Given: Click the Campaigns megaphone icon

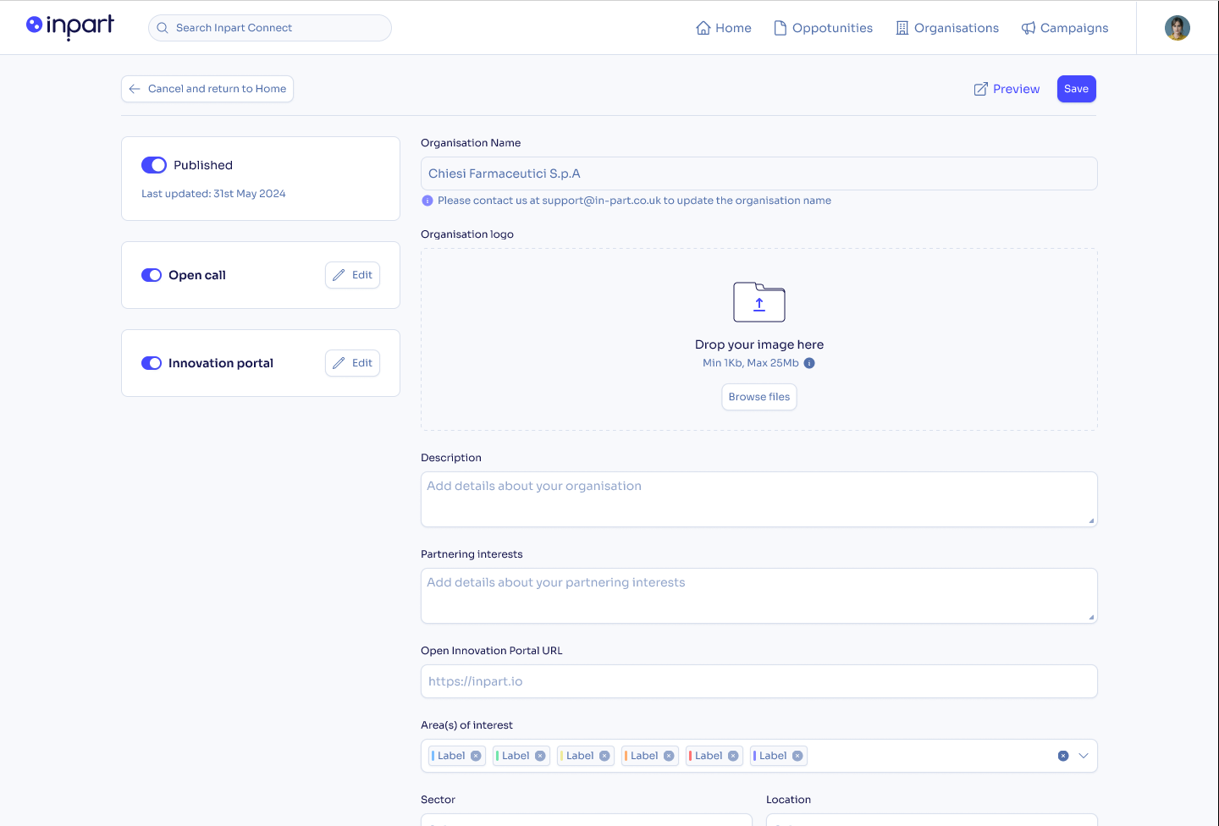Looking at the screenshot, I should click(x=1029, y=28).
